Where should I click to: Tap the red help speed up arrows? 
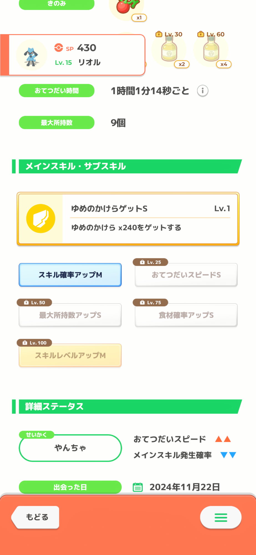click(x=223, y=439)
